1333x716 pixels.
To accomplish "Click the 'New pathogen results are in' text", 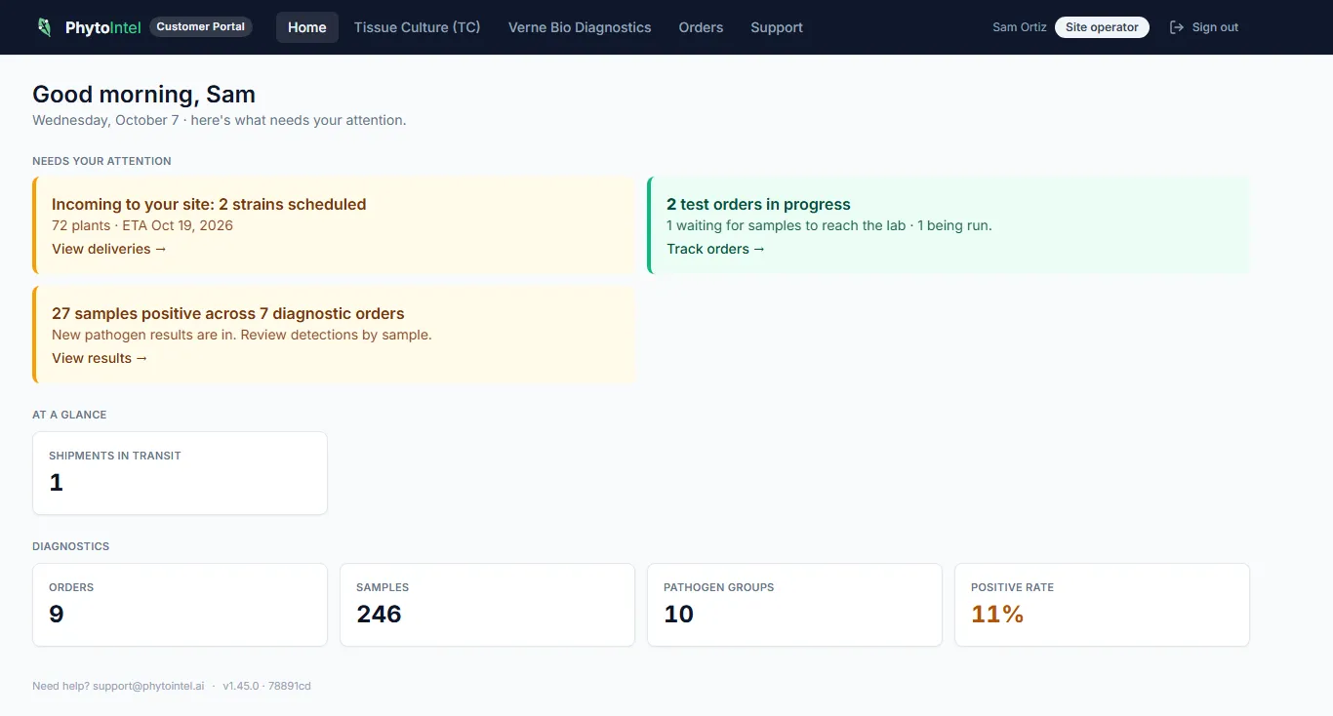I will coord(242,335).
